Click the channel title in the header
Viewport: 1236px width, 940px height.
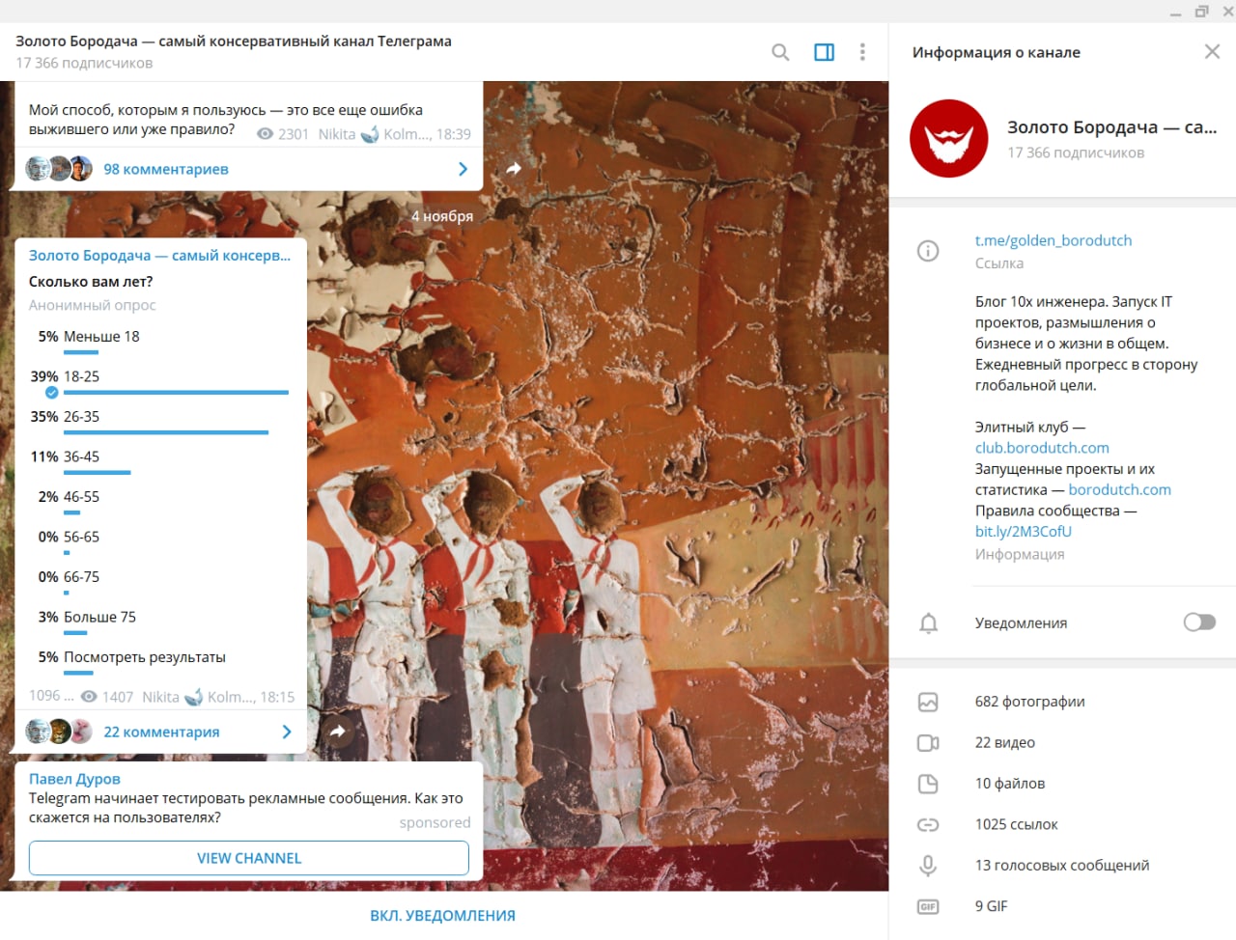(234, 41)
